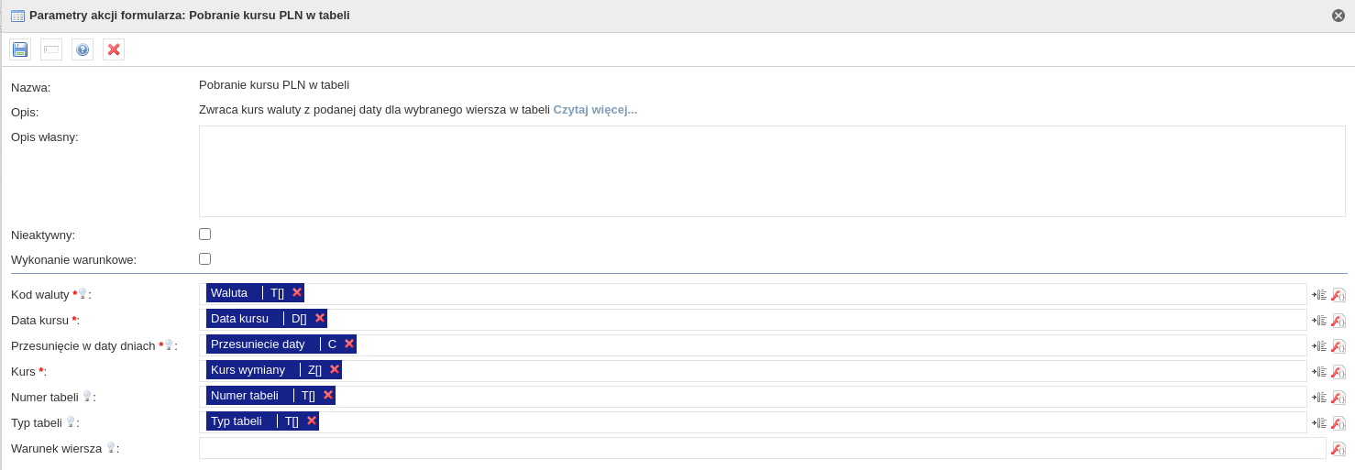Open function editor icon for Data kursu row

click(1338, 321)
